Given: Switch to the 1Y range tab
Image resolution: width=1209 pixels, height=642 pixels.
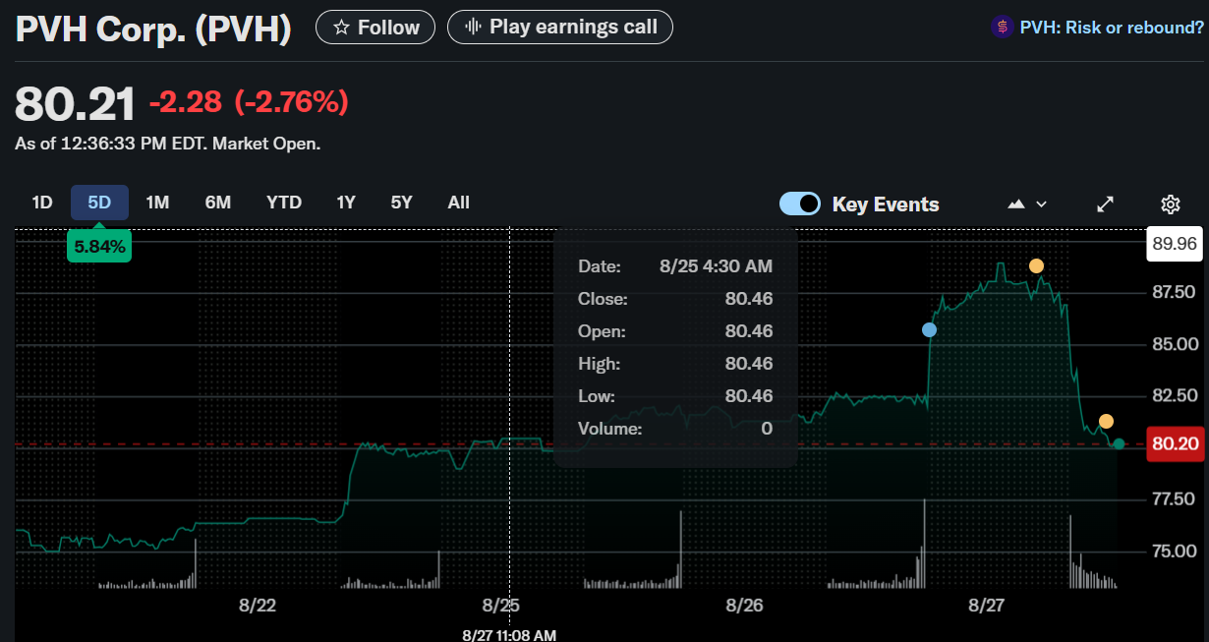Looking at the screenshot, I should pyautogui.click(x=345, y=203).
